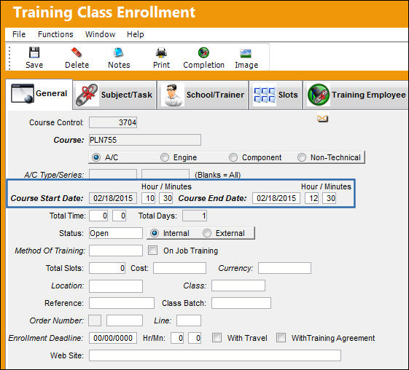Click the Total Time hours field
The image size is (409, 370).
click(x=98, y=216)
